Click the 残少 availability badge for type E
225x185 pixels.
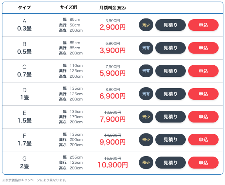click(146, 117)
